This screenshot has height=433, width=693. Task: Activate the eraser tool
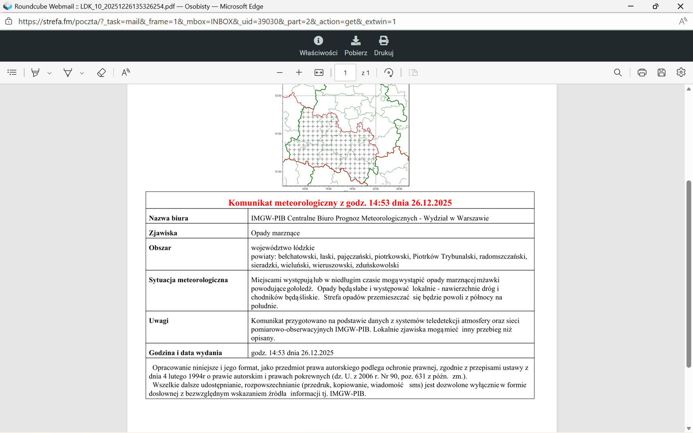pos(101,73)
